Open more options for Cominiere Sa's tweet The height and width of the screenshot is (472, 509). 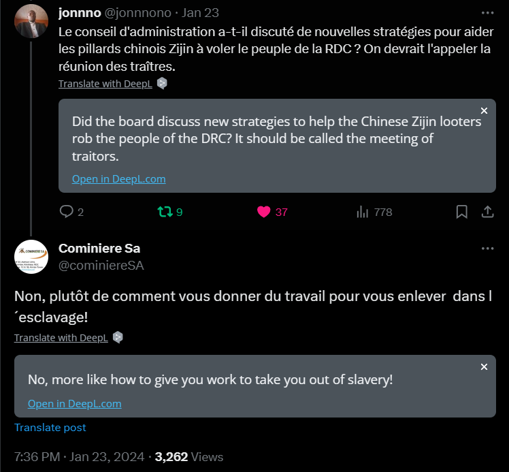tap(487, 249)
